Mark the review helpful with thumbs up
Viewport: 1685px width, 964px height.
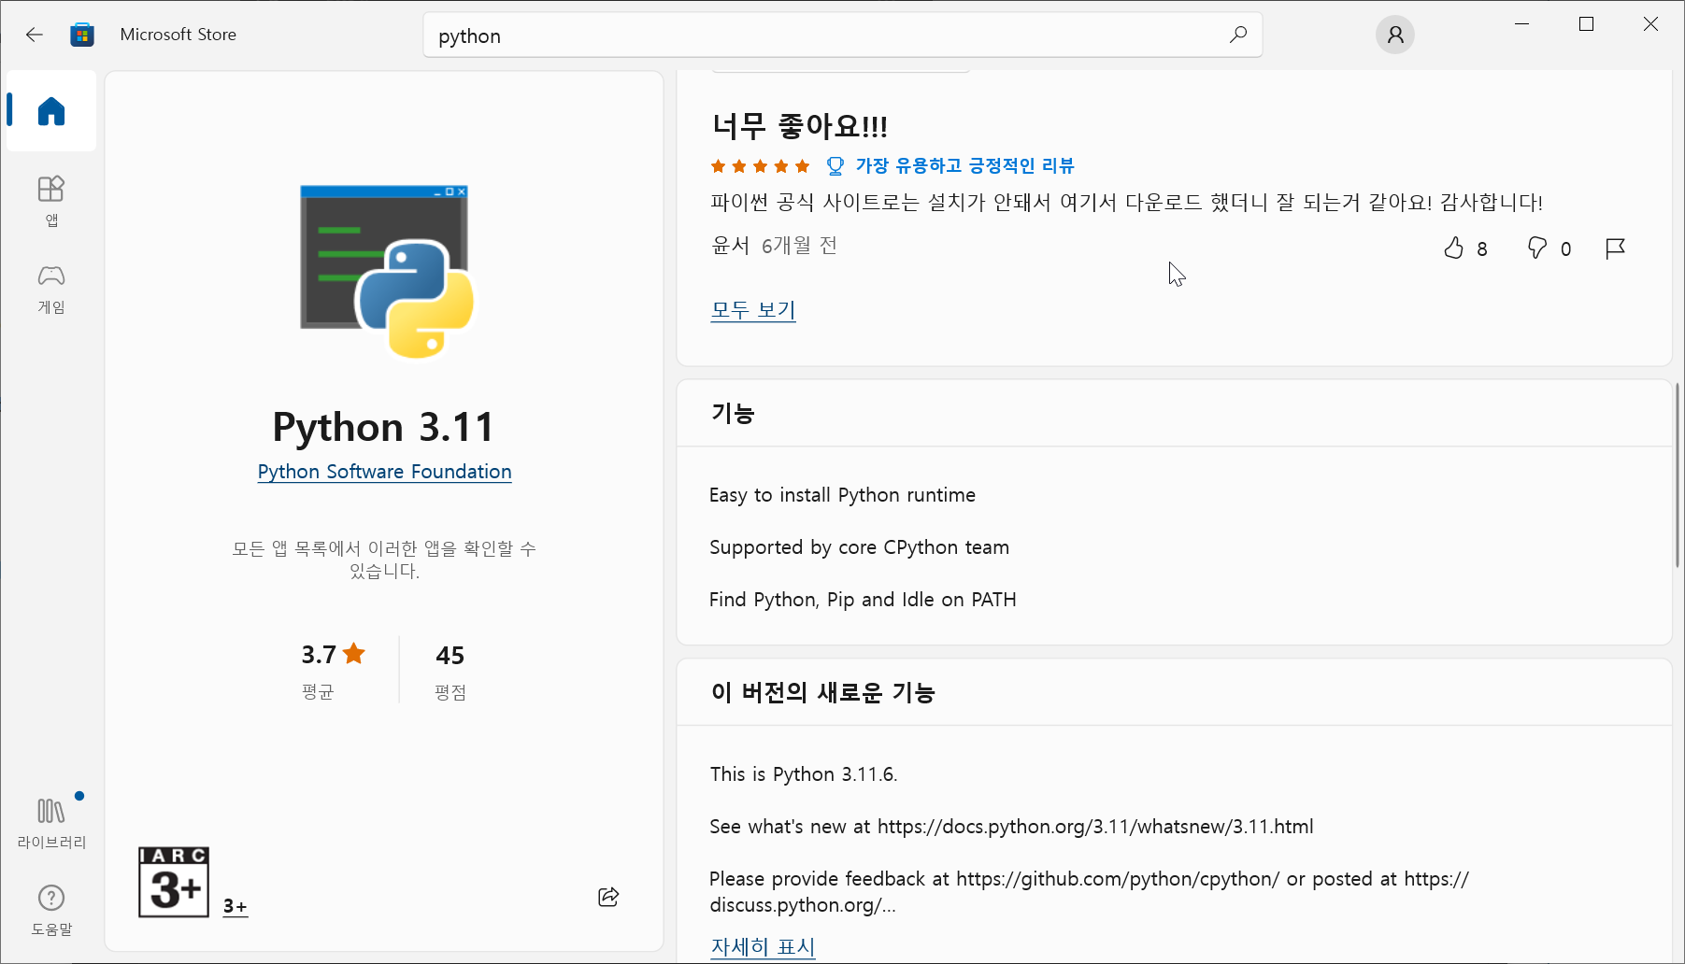[x=1453, y=248]
